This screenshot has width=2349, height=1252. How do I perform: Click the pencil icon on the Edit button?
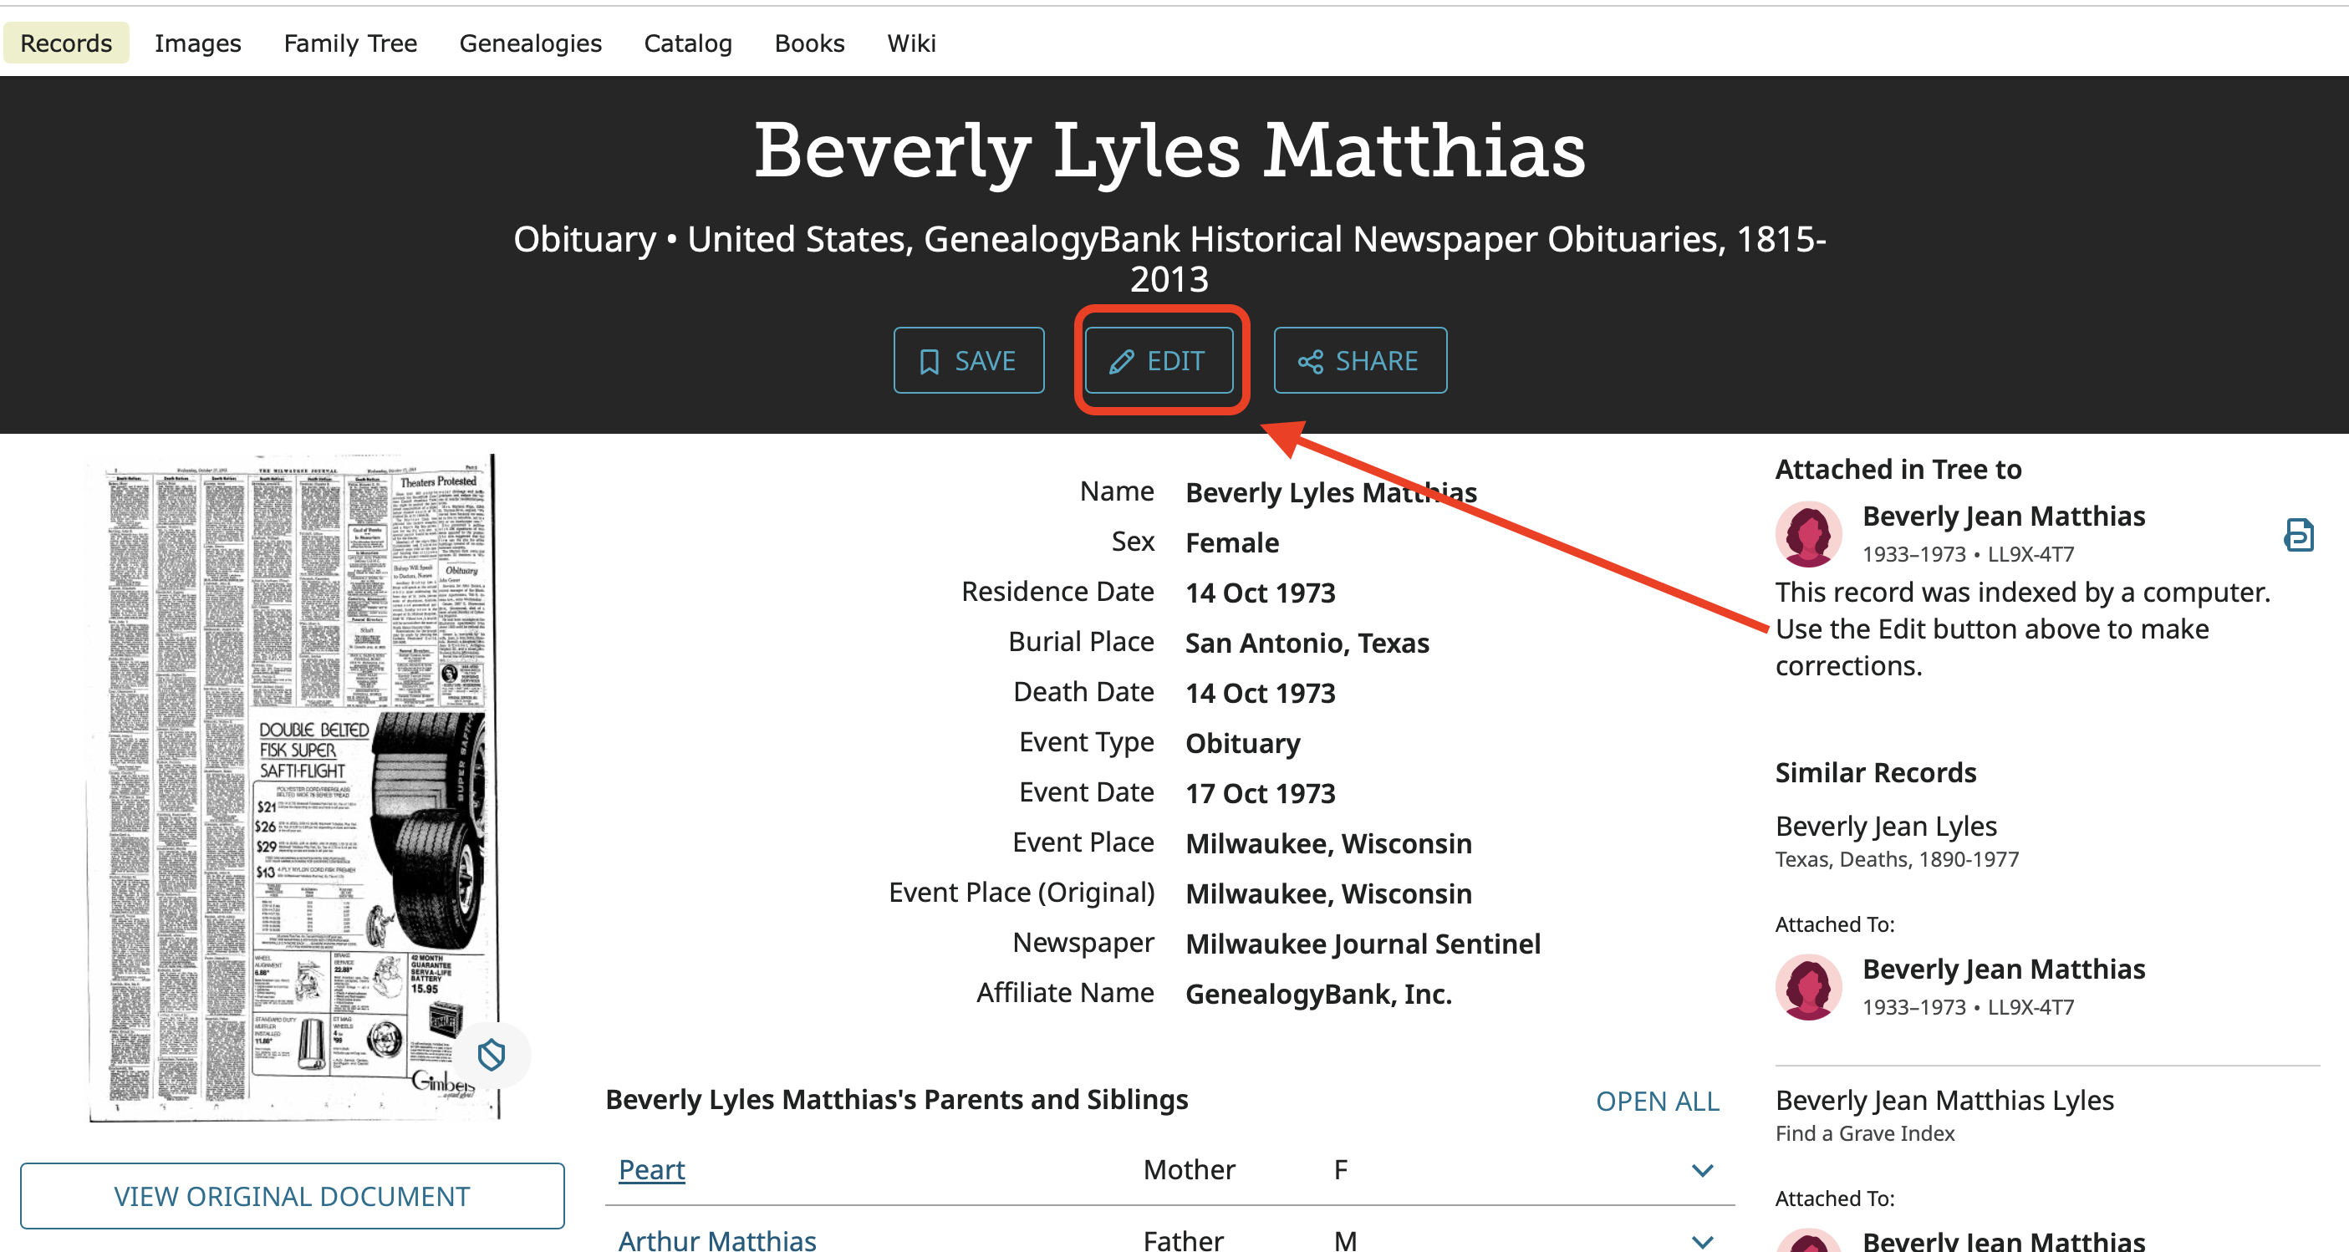[1121, 362]
